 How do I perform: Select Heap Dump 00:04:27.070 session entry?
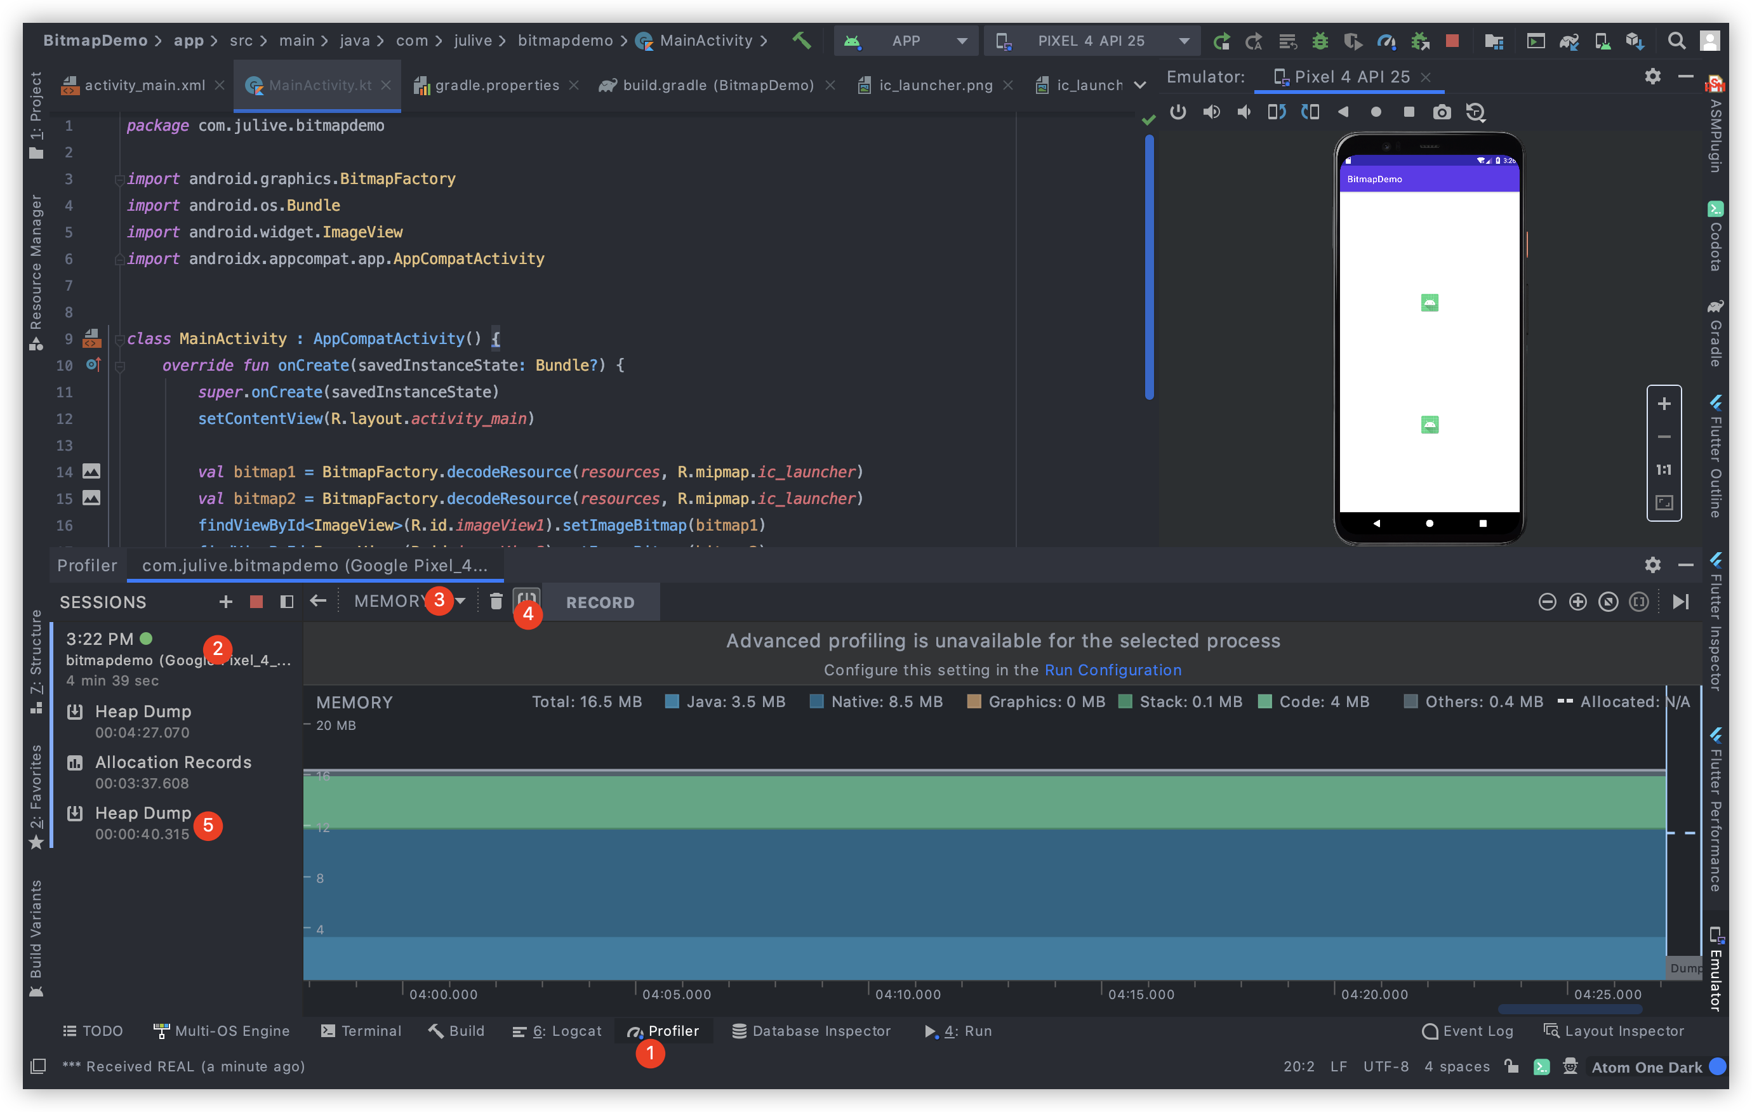(x=178, y=721)
